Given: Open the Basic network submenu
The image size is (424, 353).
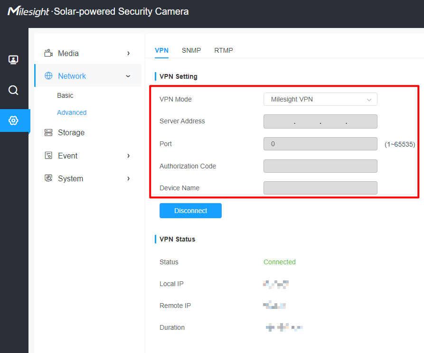Looking at the screenshot, I should click(x=65, y=95).
